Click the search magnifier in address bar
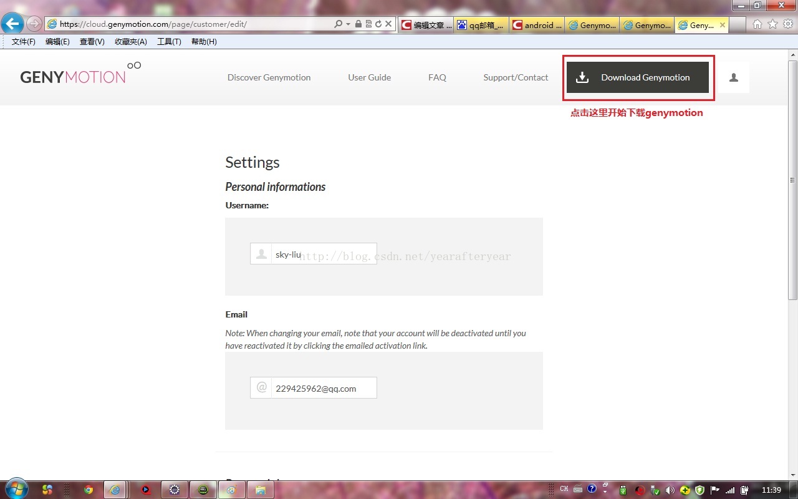This screenshot has height=499, width=798. point(338,24)
